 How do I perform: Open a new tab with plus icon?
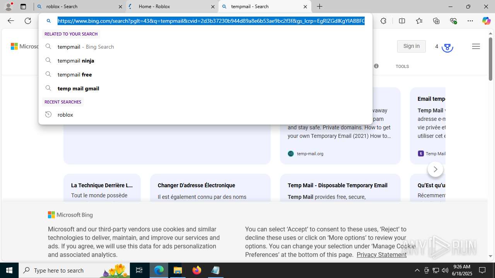click(320, 7)
